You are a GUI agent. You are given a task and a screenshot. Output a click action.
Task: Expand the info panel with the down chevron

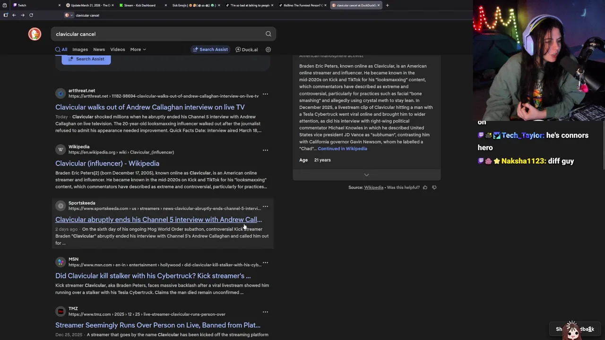click(x=366, y=175)
